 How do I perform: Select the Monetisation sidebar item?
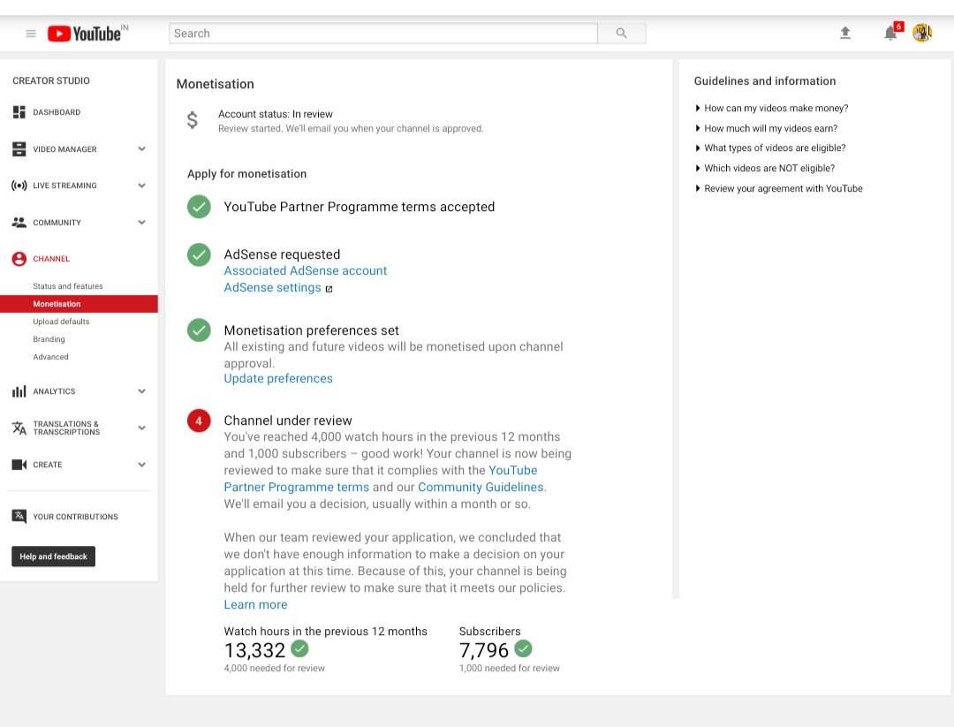click(x=79, y=304)
